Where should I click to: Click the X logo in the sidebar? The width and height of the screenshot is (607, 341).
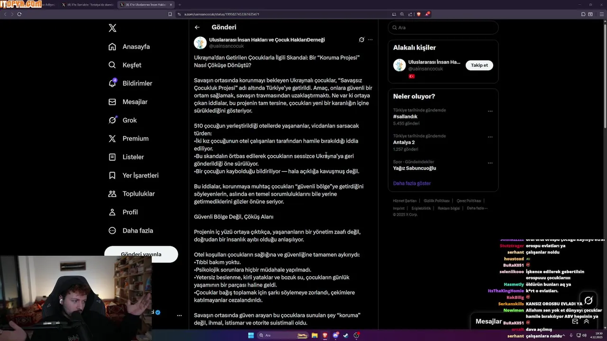(x=112, y=28)
